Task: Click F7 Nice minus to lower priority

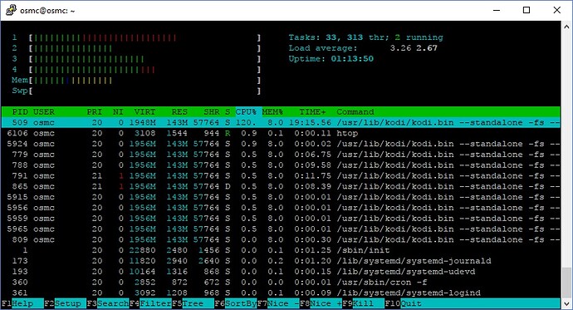Action: click(x=278, y=303)
